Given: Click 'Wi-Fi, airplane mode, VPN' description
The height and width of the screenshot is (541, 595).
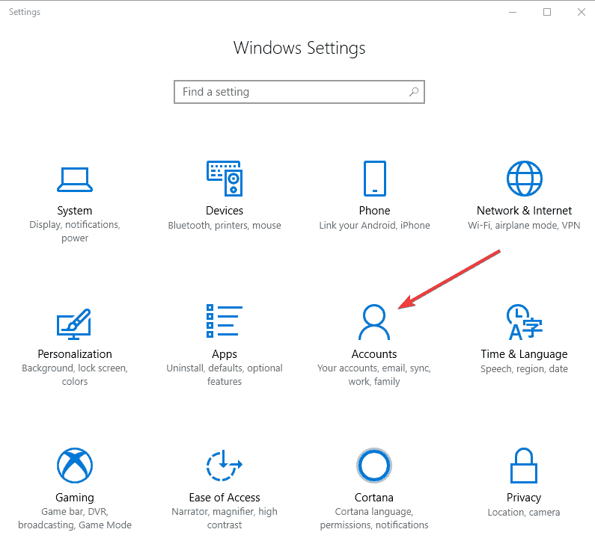Looking at the screenshot, I should pos(524,226).
